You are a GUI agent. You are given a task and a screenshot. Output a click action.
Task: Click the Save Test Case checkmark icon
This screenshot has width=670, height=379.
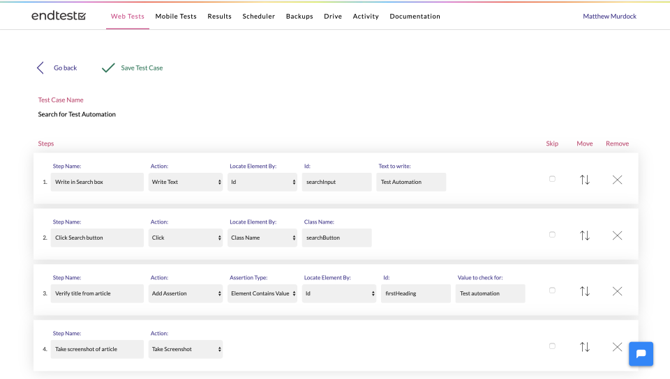click(x=108, y=68)
